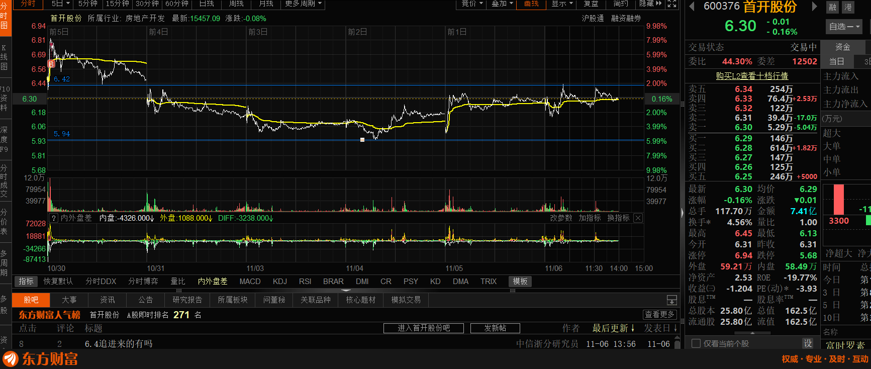The image size is (871, 369).
Task: Click the 港 Hong Kong connect badge
Action: [x=848, y=7]
